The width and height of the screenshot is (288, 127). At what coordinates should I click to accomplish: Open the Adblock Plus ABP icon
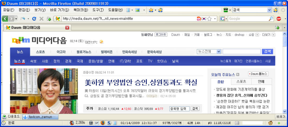click(x=279, y=19)
